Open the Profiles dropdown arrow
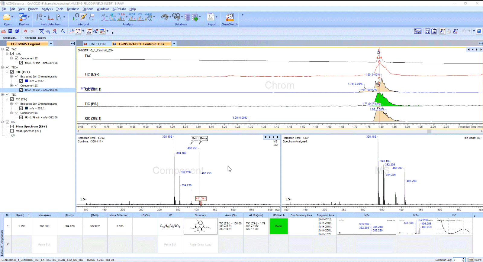The image size is (483, 262). point(29,17)
